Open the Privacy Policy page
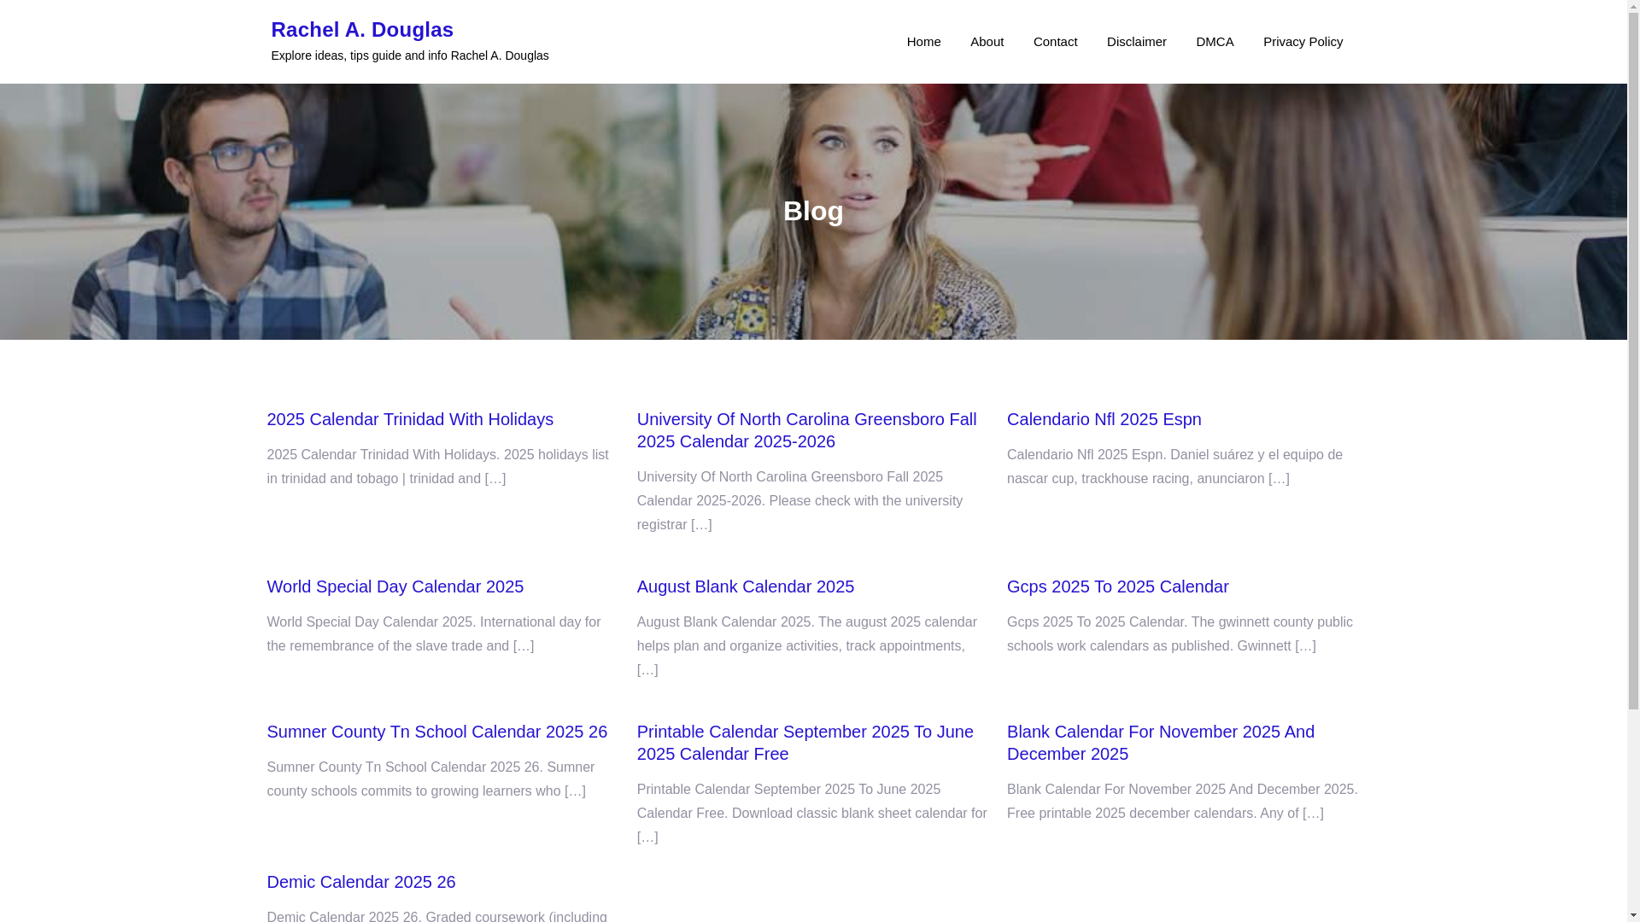The width and height of the screenshot is (1640, 922). pyautogui.click(x=1303, y=42)
